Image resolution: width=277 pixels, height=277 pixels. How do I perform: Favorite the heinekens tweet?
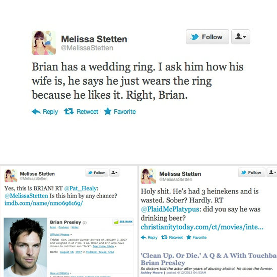coord(196,237)
